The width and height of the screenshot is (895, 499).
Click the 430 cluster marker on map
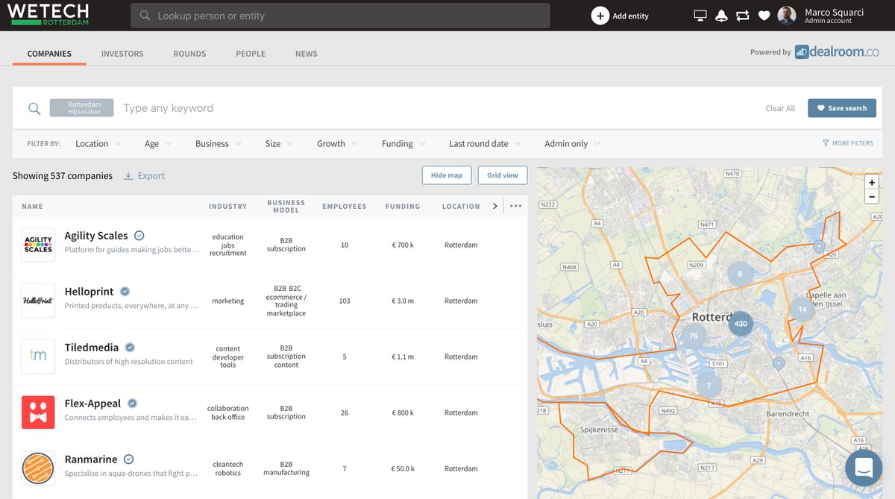coord(741,324)
